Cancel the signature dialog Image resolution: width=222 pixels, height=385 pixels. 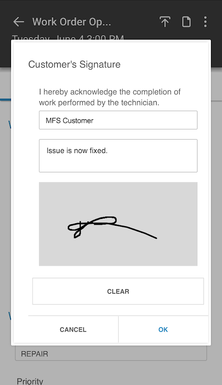pos(73,330)
